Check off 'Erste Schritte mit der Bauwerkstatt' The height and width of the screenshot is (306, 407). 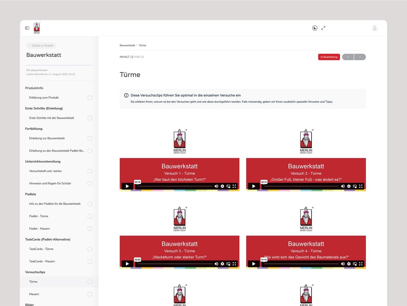pos(90,118)
